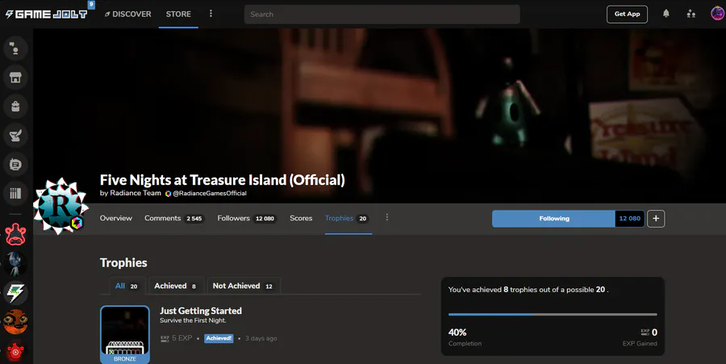Image resolution: width=726 pixels, height=364 pixels.
Task: Click the Game Jolt logo
Action: (x=46, y=15)
